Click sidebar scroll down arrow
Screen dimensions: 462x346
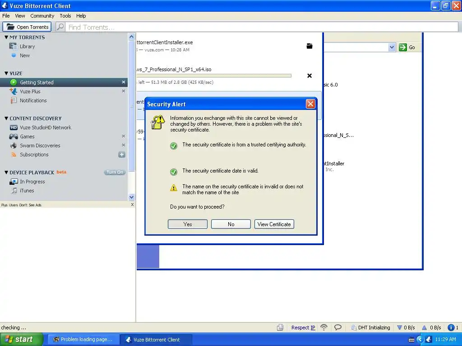131,197
